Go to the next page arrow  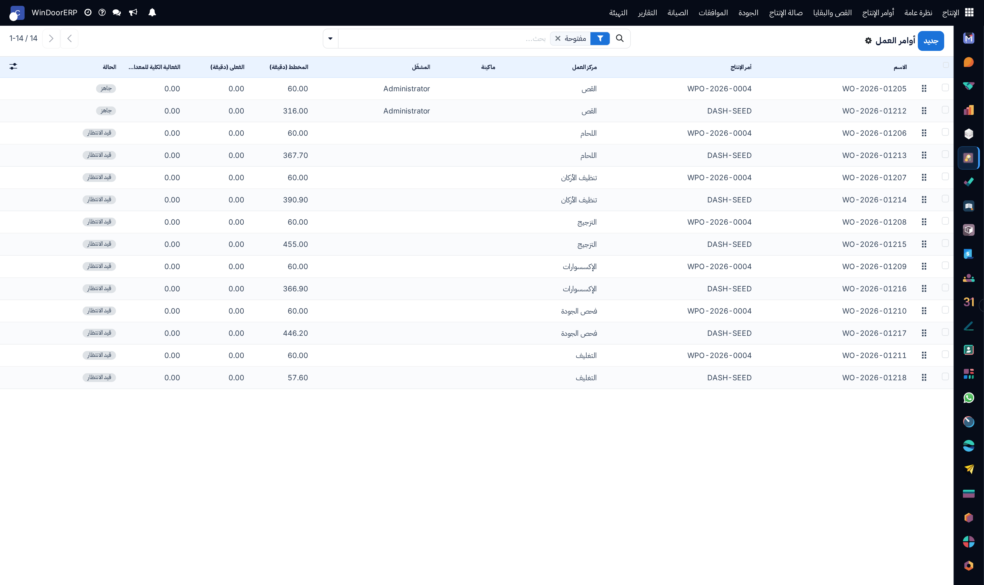tap(51, 39)
